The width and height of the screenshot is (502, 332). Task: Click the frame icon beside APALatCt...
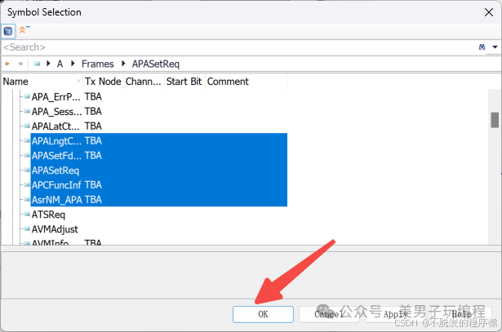27,126
